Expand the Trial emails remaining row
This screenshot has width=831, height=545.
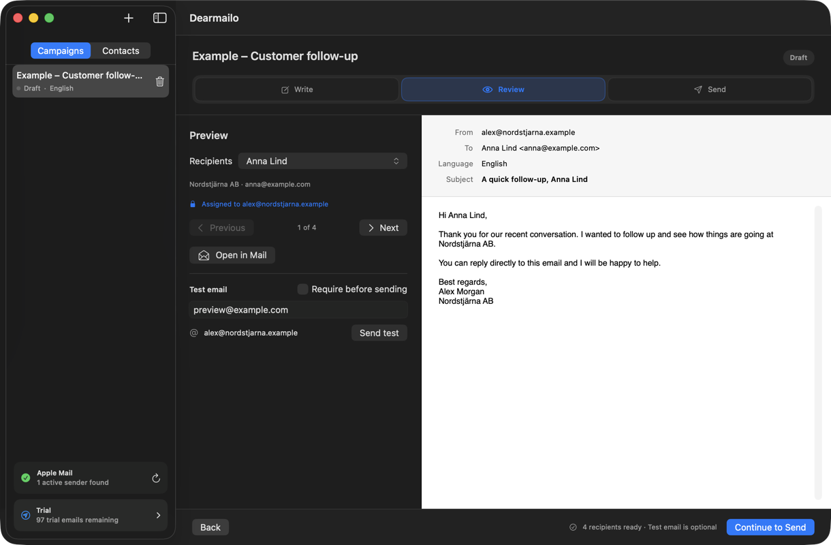point(91,515)
